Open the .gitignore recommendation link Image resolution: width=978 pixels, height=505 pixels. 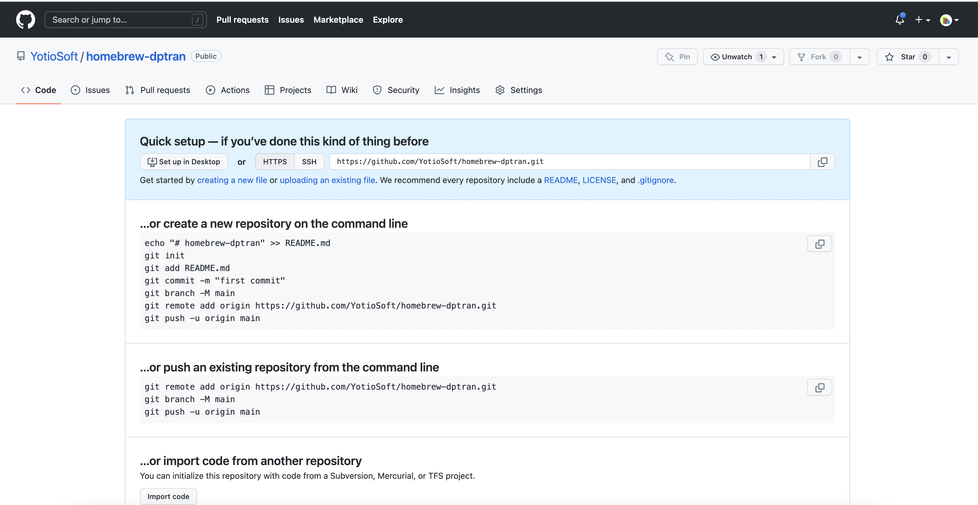coord(656,180)
